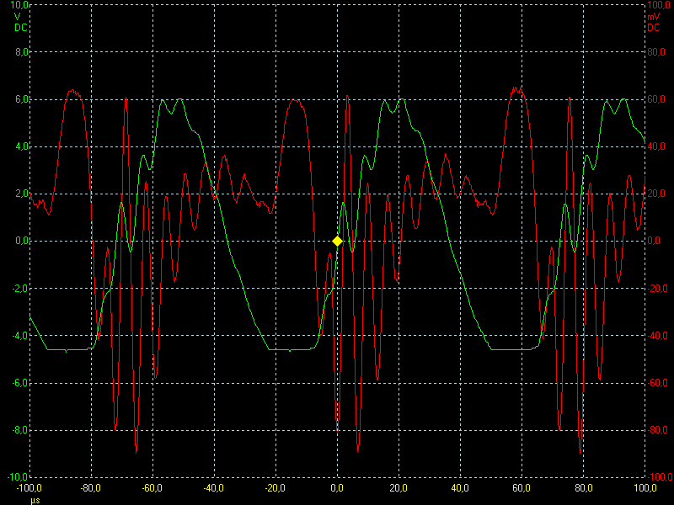This screenshot has width=674, height=505.
Task: Click the red 'DC' coupling label
Action: 654,28
